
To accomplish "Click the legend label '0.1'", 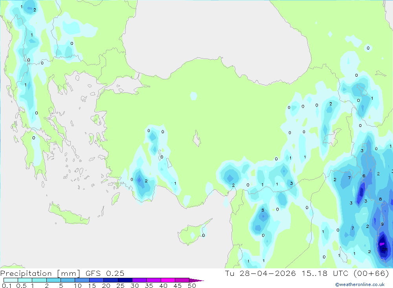I will (x=7, y=286).
